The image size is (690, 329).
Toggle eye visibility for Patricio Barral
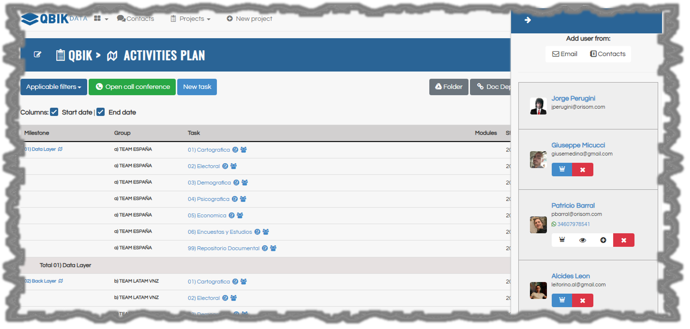point(582,240)
